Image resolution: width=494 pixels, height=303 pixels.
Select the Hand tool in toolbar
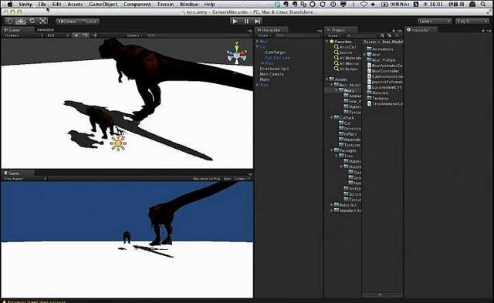point(9,21)
